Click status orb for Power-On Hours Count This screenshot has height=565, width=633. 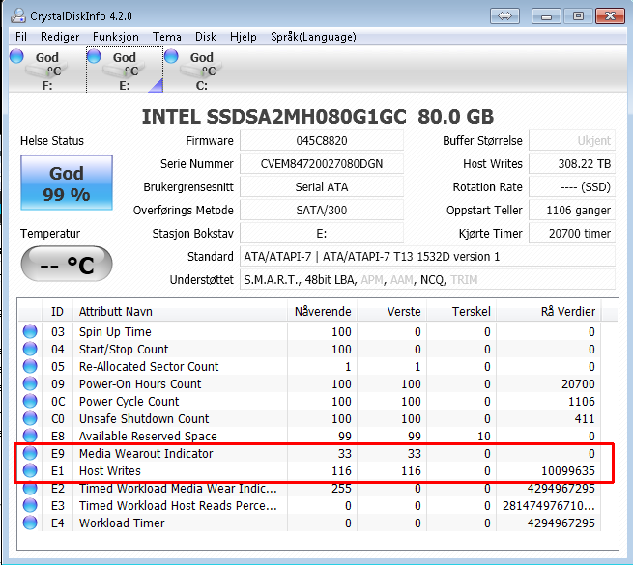(x=30, y=383)
